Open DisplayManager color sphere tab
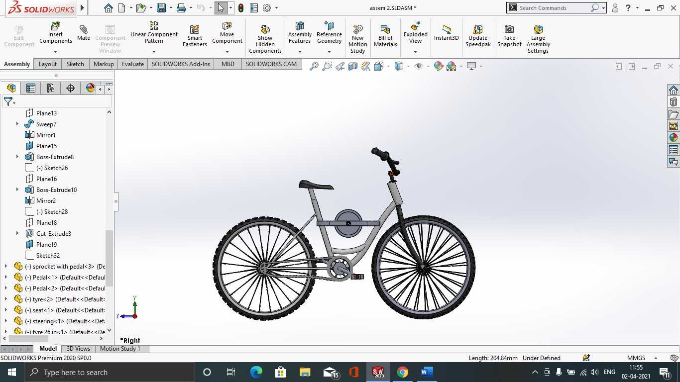Viewport: 680px width, 382px height. click(x=90, y=88)
